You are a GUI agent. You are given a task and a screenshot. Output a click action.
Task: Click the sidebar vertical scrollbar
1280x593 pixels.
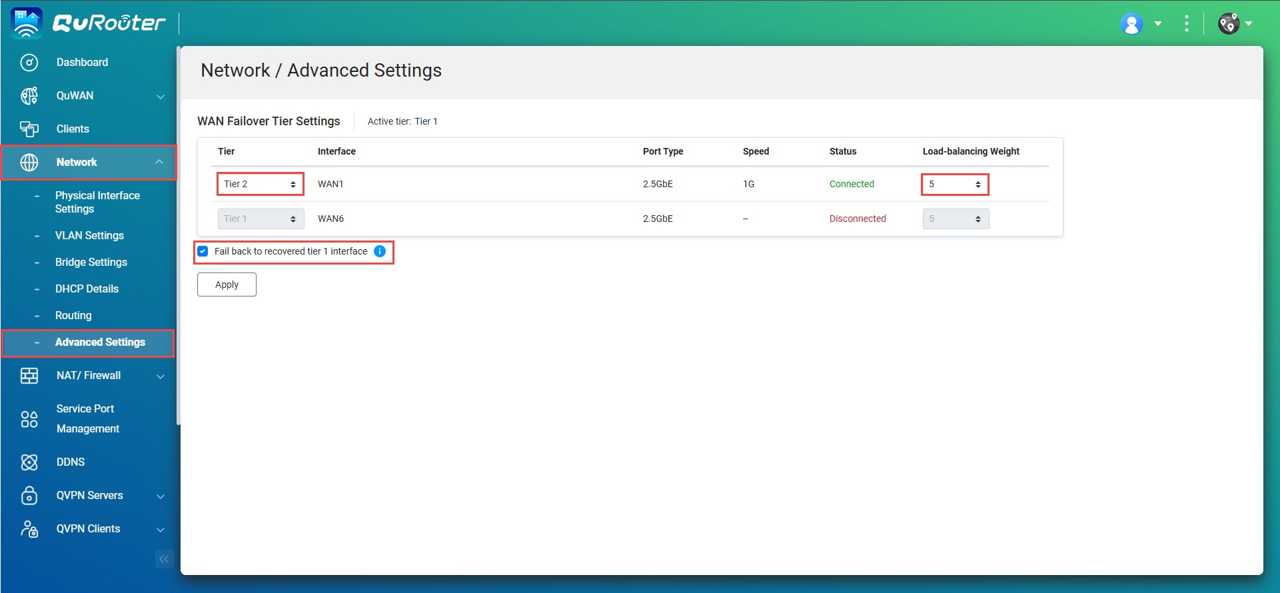coord(178,235)
